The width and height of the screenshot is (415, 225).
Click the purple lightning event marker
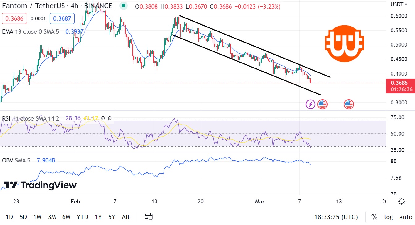click(x=310, y=104)
